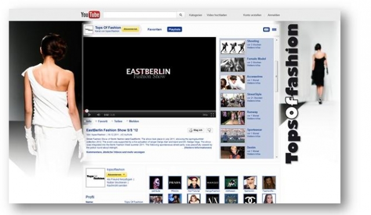Image resolution: width=371 pixels, height=215 pixels.
Task: Click the YouTube logo
Action: (90, 14)
